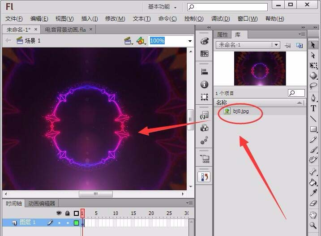Screen dimensions: 321x236
Task: Click the top search input field
Action: click(x=227, y=7)
